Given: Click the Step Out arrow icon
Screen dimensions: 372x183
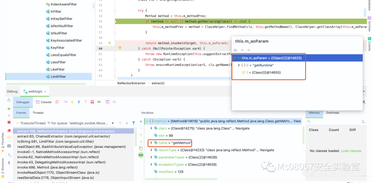Looking at the screenshot, I should coord(85,102).
